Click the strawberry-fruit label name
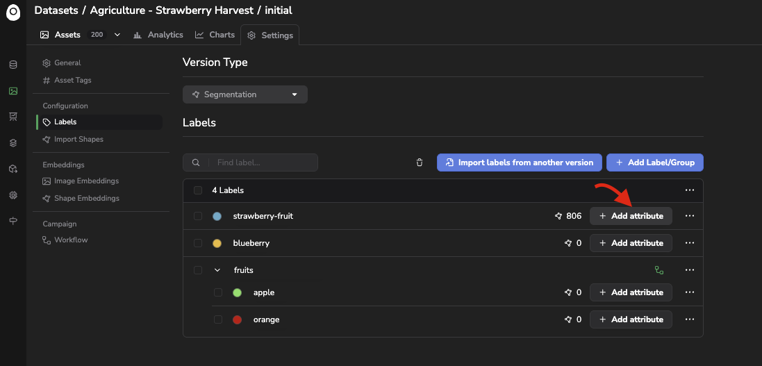Screen dimensions: 762x366 coord(263,216)
